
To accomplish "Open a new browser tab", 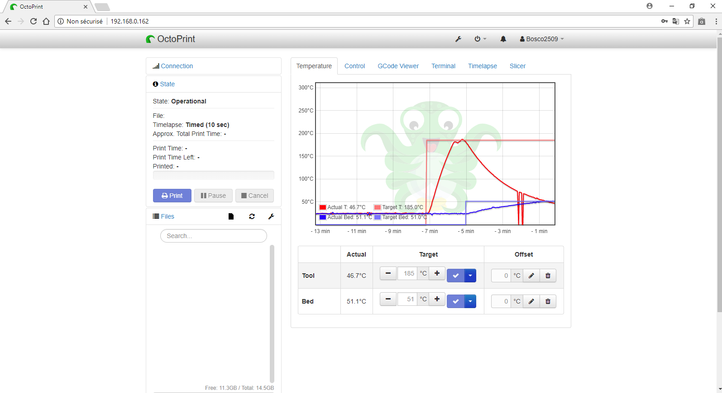I will click(x=102, y=7).
